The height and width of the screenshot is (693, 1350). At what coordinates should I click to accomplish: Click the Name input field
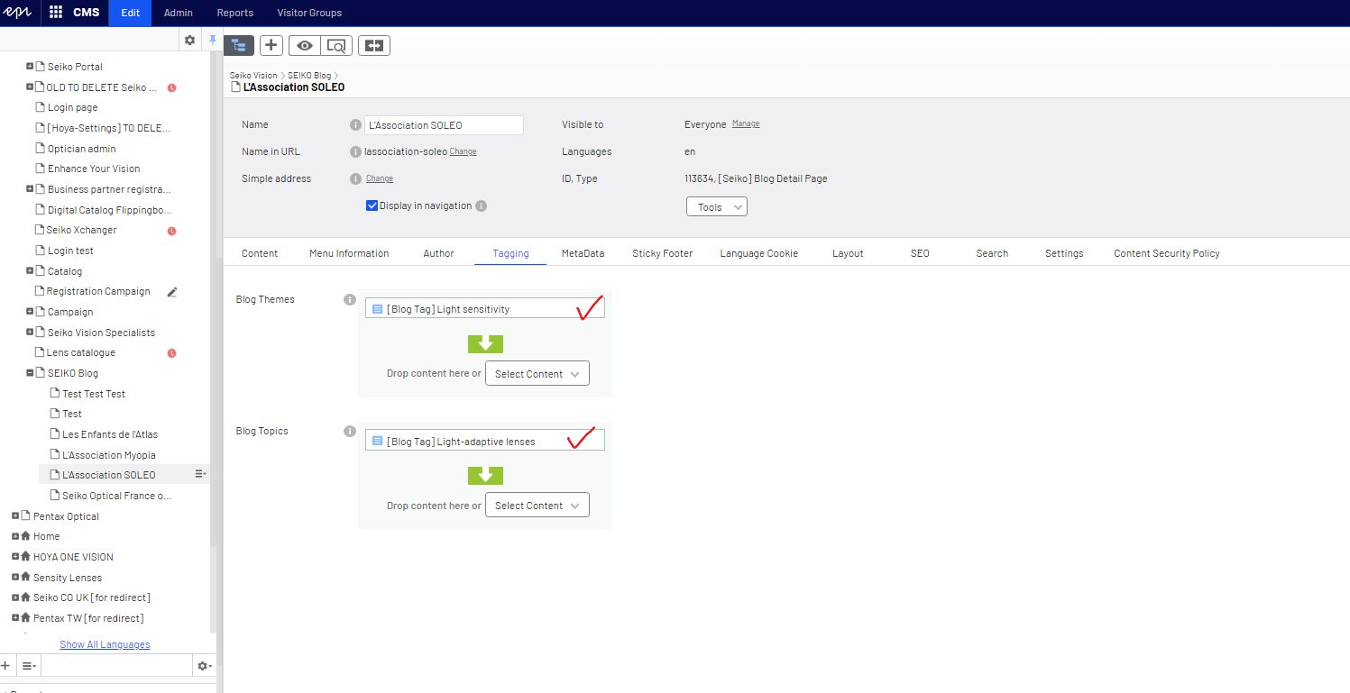444,125
